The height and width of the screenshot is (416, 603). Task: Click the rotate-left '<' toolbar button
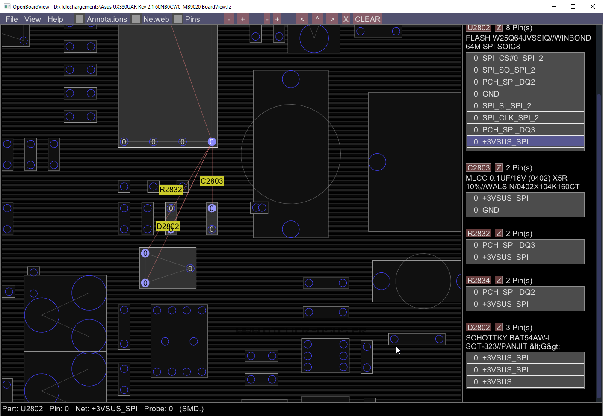click(302, 19)
